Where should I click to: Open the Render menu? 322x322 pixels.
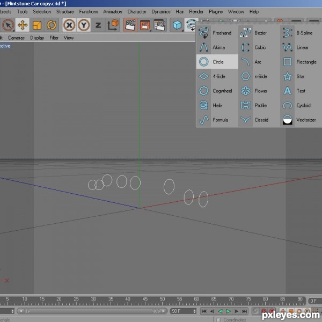(196, 11)
